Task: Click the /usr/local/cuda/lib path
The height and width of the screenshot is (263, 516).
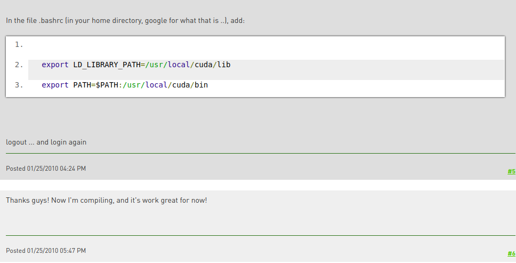Action: click(x=188, y=65)
